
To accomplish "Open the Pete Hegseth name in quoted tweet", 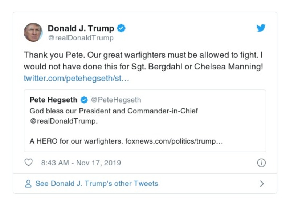I will [53, 100].
